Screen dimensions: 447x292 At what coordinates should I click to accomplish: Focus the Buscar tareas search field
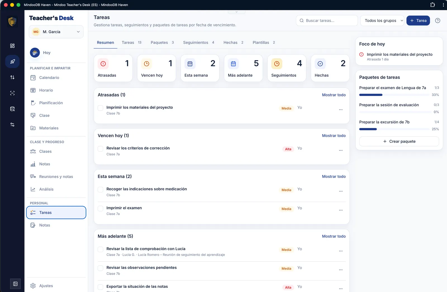click(327, 21)
